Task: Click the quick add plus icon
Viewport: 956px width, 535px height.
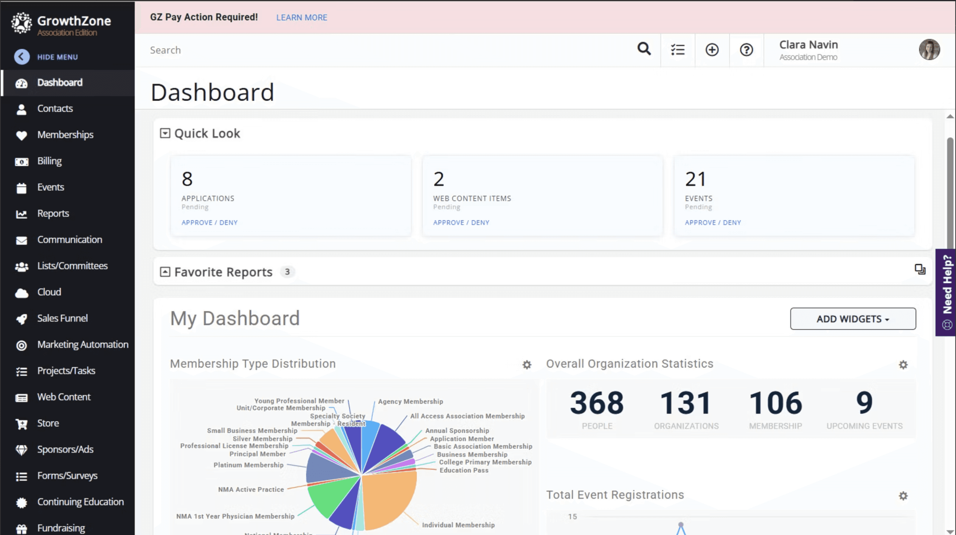Action: [x=712, y=50]
